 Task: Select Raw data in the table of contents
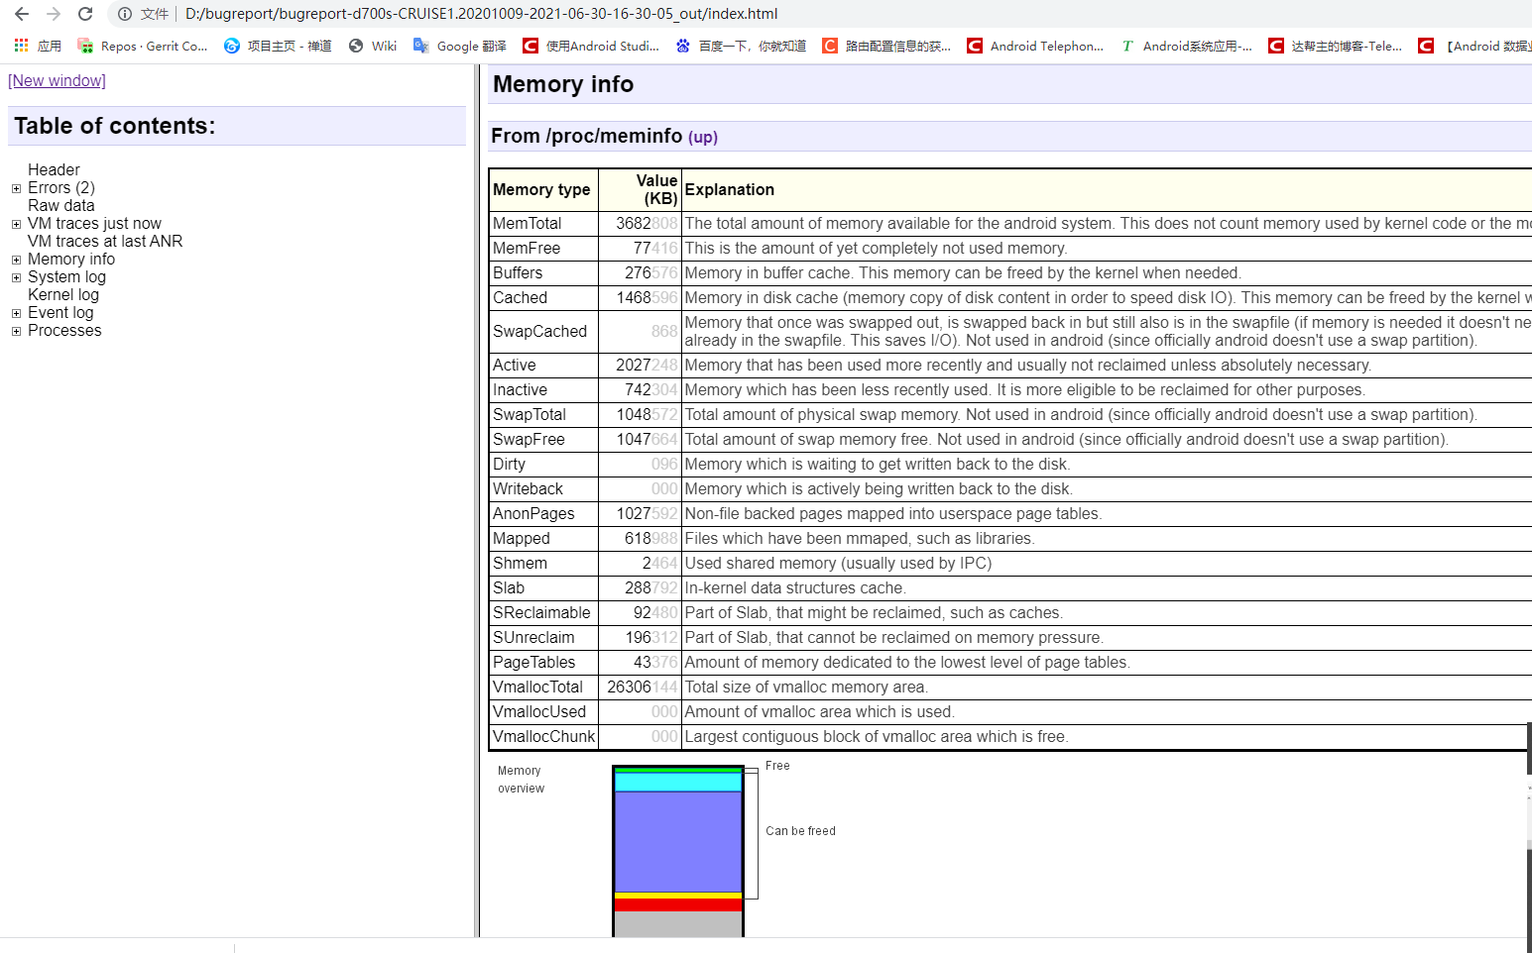click(x=60, y=205)
